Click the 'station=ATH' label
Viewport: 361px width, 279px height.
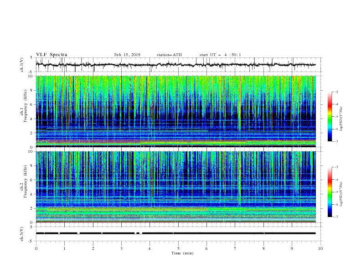coord(169,55)
